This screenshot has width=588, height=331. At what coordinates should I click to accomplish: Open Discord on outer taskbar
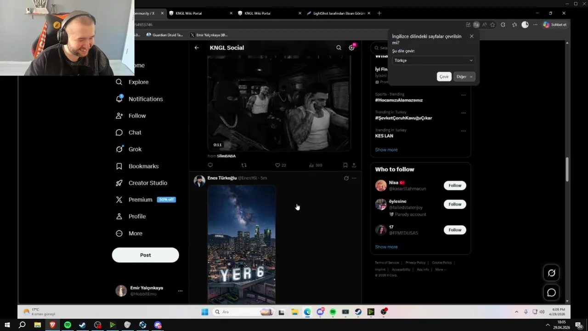[158, 325]
